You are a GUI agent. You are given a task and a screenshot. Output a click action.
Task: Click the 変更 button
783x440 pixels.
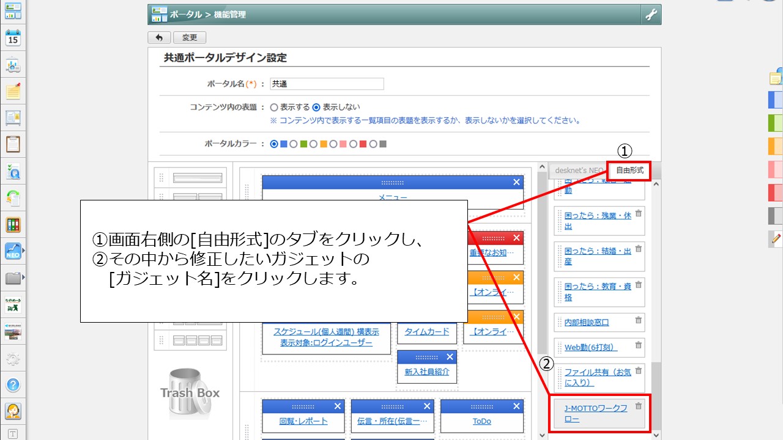(190, 37)
